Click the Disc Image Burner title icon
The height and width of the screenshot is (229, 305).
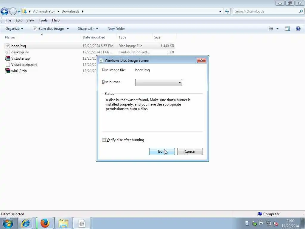pyautogui.click(x=101, y=61)
